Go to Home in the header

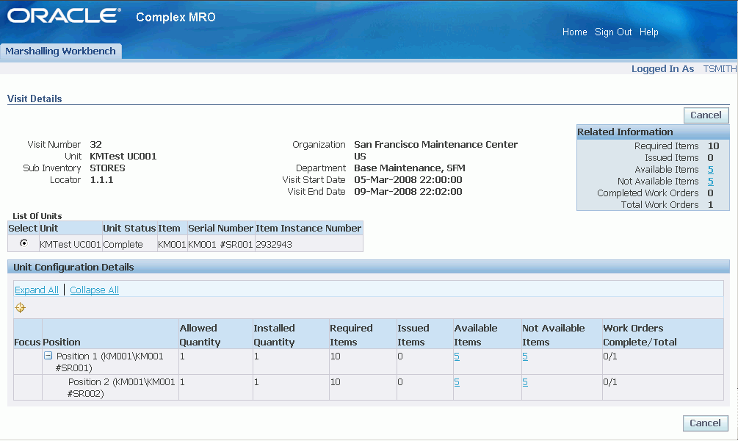pyautogui.click(x=575, y=32)
